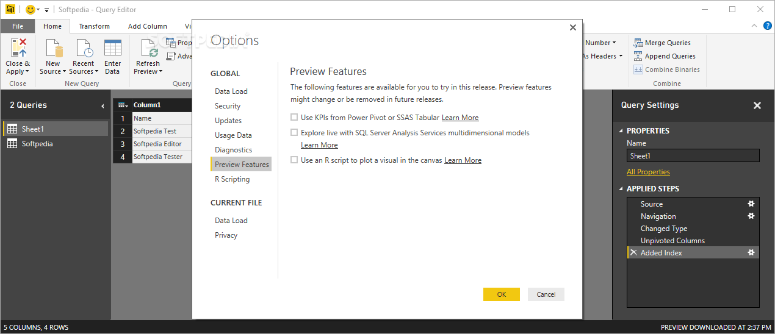
Task: Open the File menu
Action: click(x=18, y=26)
